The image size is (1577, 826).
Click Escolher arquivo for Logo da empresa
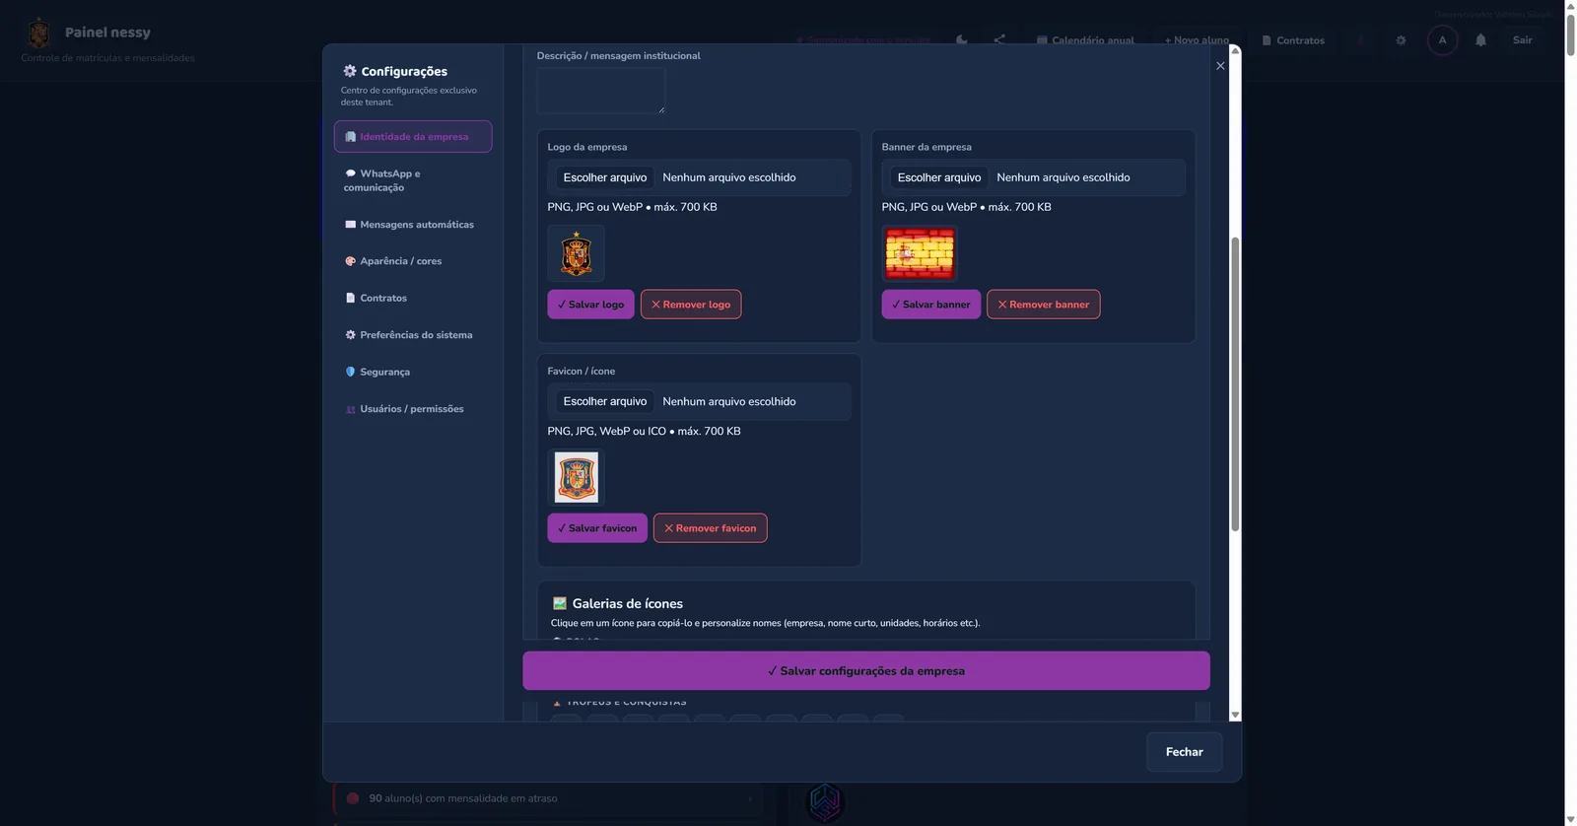(x=605, y=177)
